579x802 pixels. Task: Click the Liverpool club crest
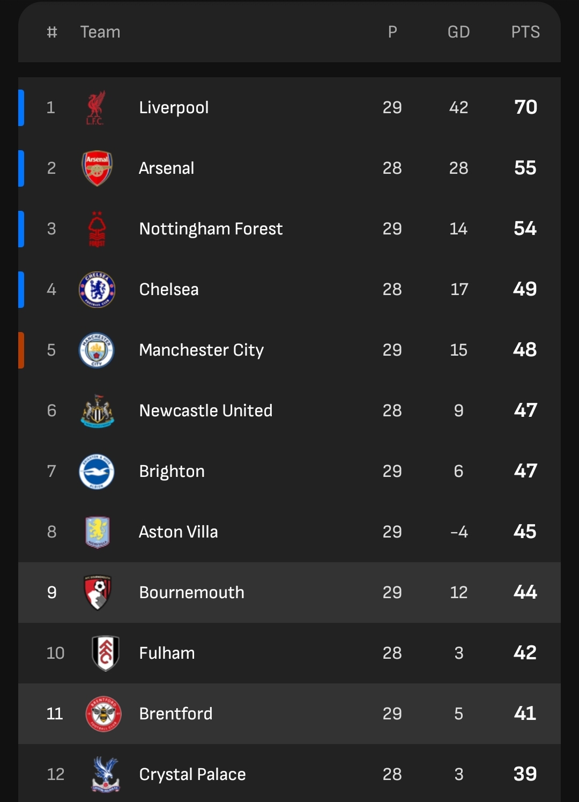96,108
